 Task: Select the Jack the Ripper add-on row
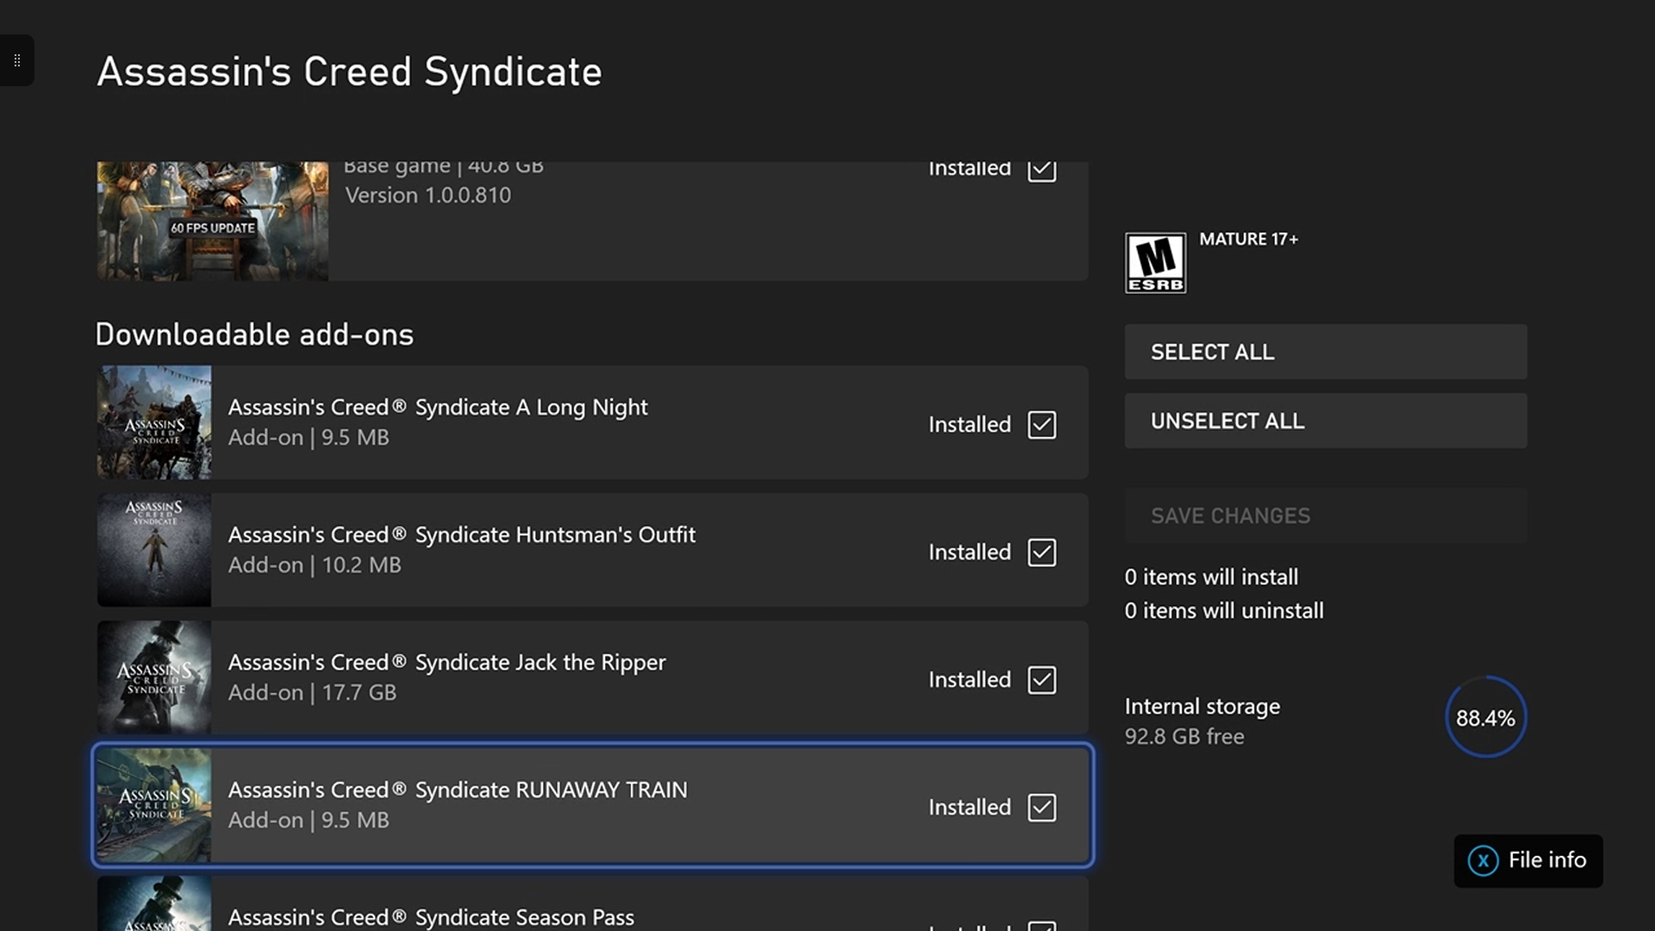tap(569, 678)
